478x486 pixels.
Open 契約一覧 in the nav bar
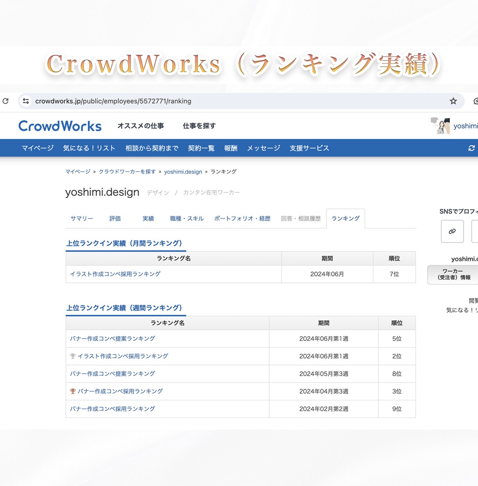coord(201,148)
